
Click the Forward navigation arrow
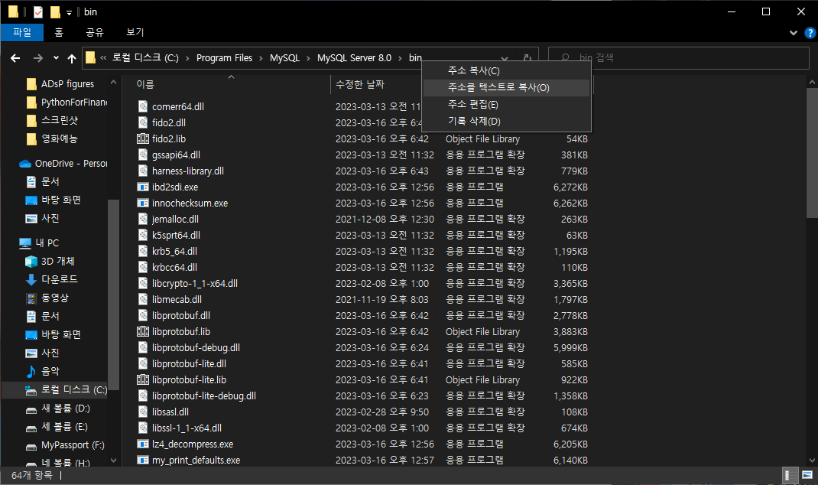38,58
